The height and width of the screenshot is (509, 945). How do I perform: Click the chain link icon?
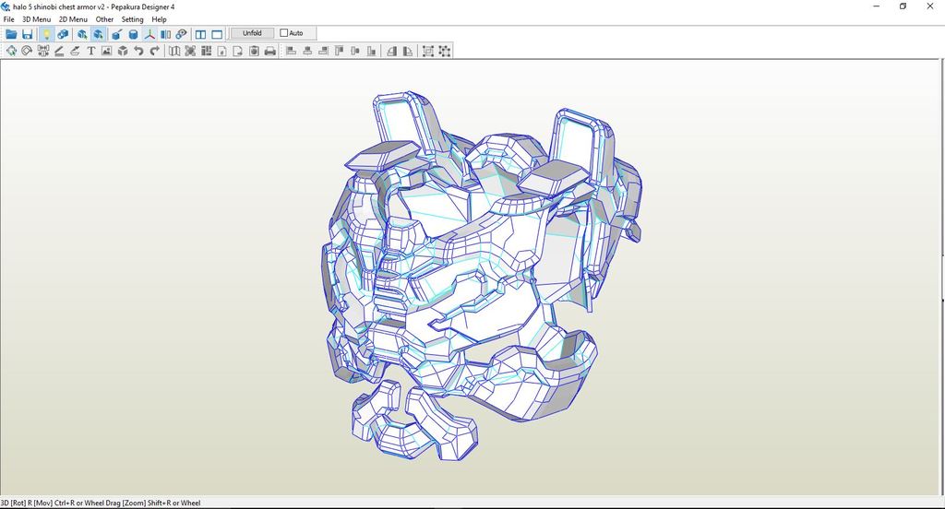[182, 34]
